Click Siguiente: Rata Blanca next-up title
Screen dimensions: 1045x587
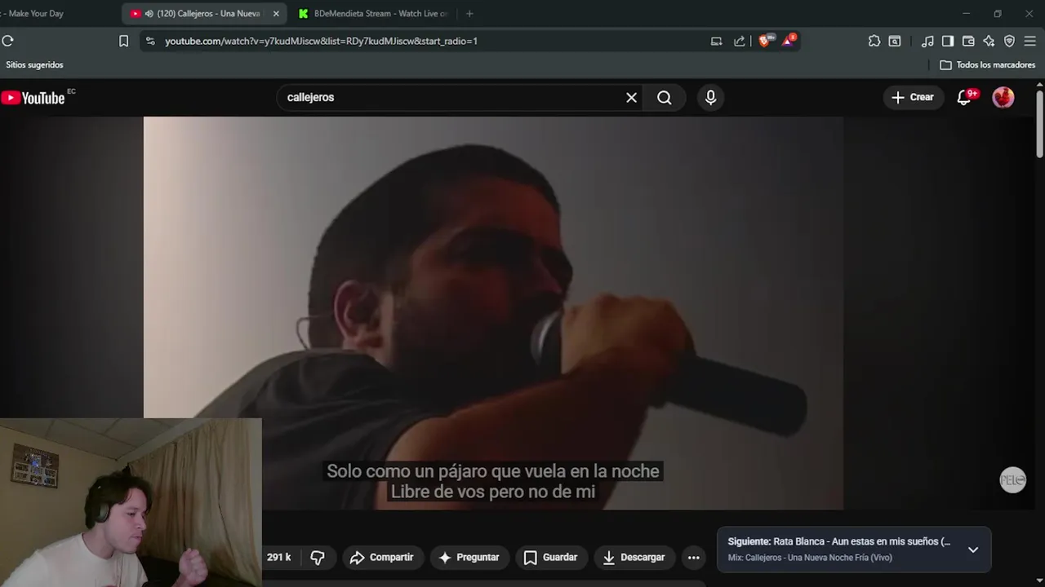pyautogui.click(x=839, y=541)
